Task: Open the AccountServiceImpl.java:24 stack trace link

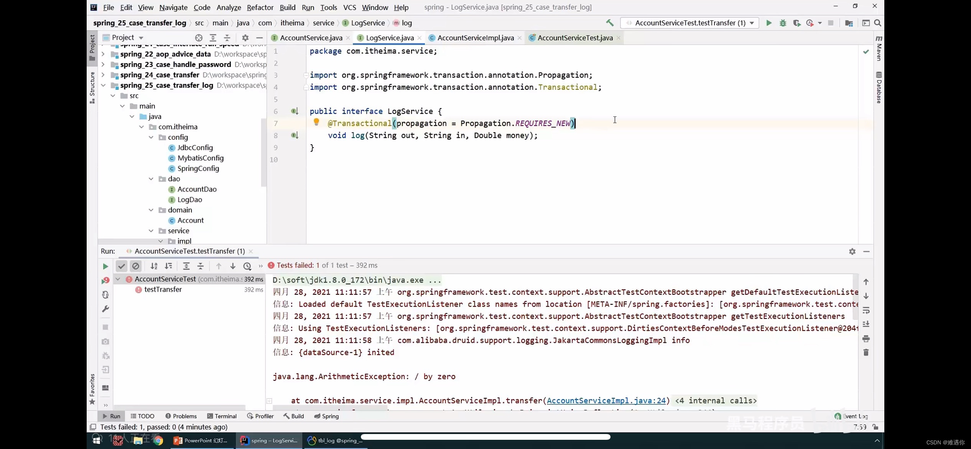Action: pyautogui.click(x=606, y=401)
